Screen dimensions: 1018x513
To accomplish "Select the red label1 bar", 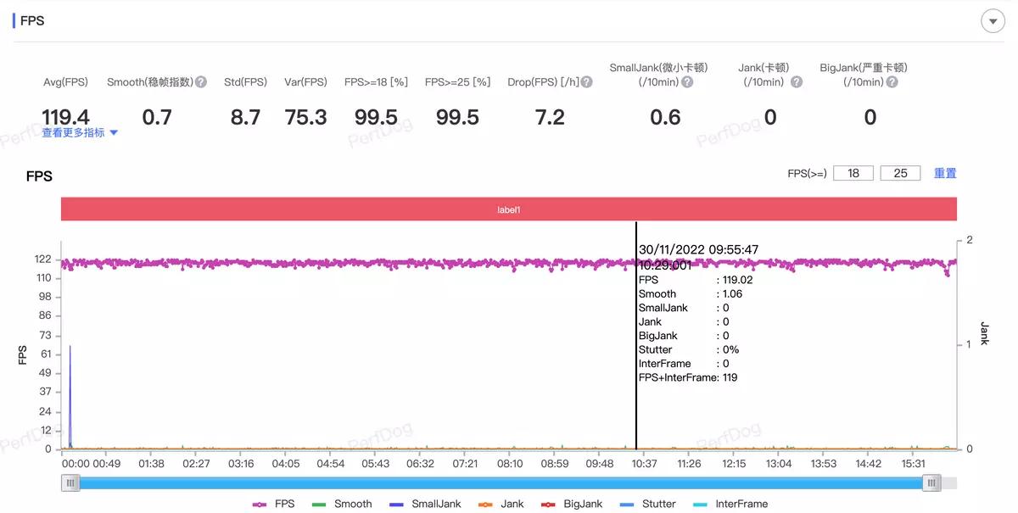I will click(508, 209).
